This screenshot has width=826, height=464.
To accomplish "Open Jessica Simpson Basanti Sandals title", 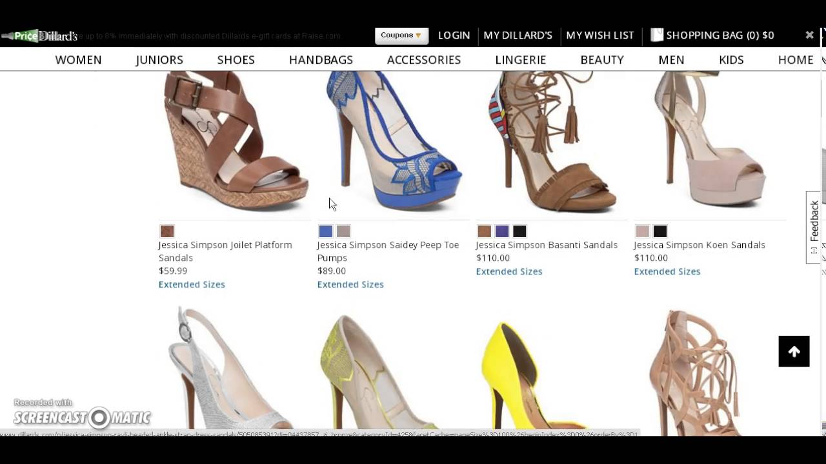I will (x=547, y=245).
